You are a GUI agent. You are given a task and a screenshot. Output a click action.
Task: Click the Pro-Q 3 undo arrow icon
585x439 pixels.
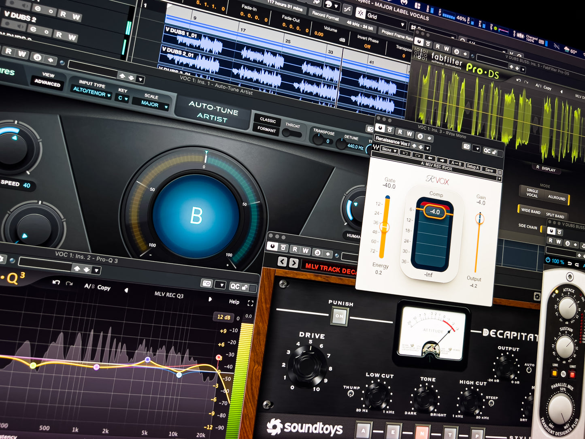point(56,282)
